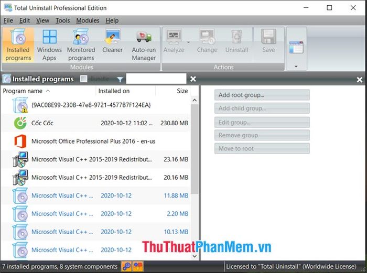Click the Save floppy disk icon
Image resolution: width=367 pixels, height=273 pixels.
tap(268, 37)
